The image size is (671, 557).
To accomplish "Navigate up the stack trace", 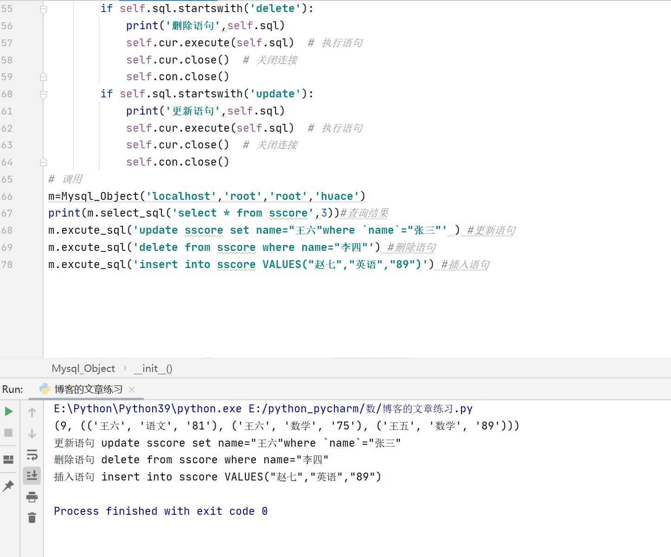I will [32, 411].
